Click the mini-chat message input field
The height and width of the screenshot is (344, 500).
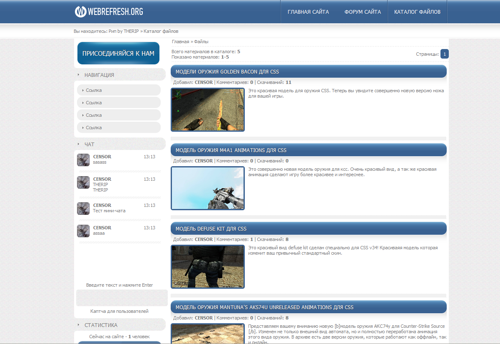pyautogui.click(x=122, y=298)
